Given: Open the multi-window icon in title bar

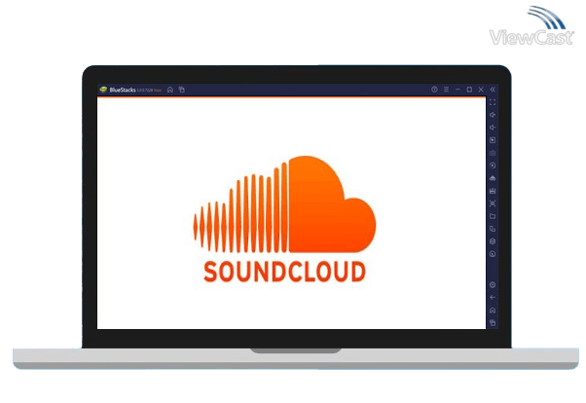Looking at the screenshot, I should 182,90.
